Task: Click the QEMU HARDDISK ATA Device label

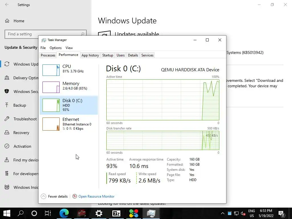Action: [190, 70]
